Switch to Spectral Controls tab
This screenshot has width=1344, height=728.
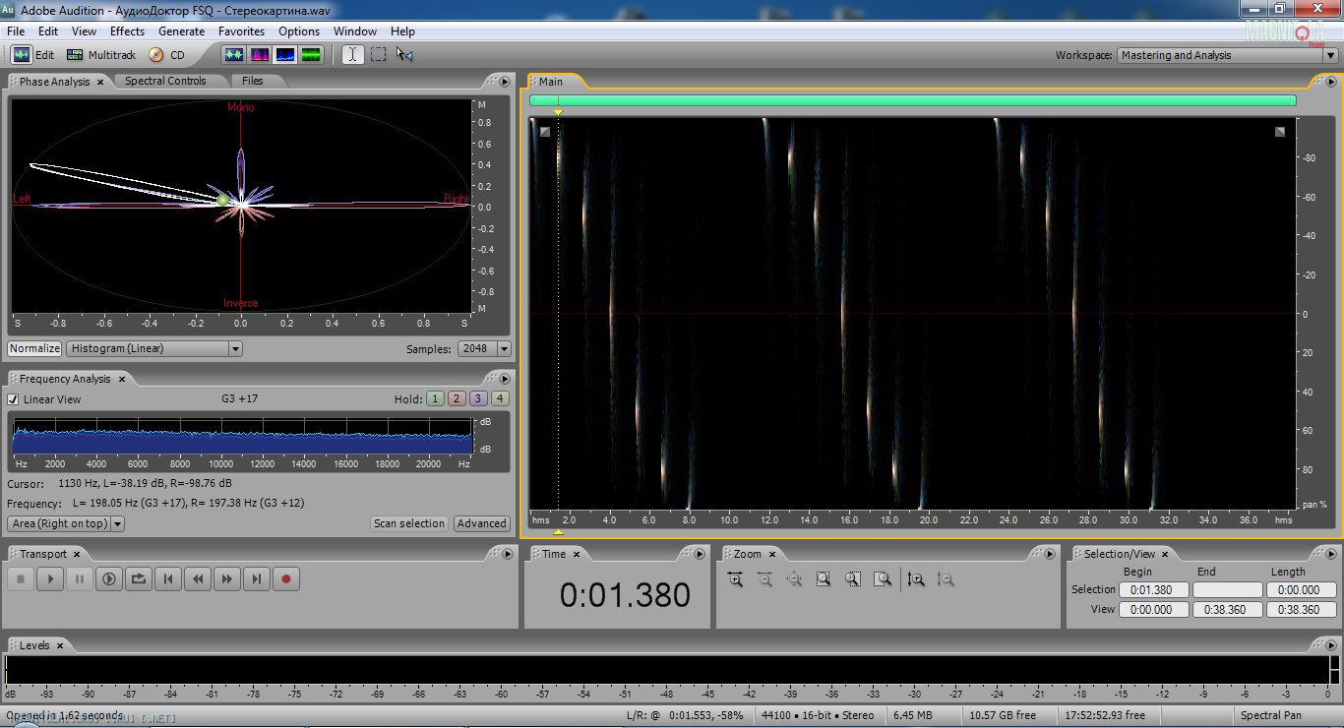click(x=165, y=81)
